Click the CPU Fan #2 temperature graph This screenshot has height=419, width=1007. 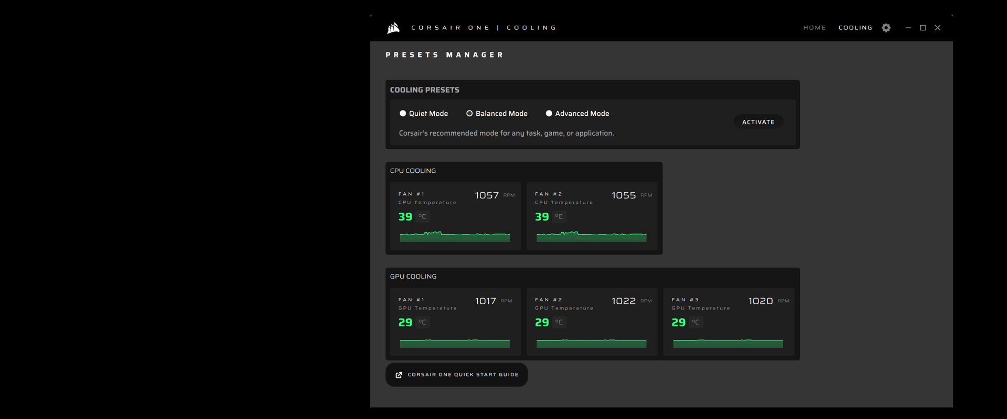592,236
